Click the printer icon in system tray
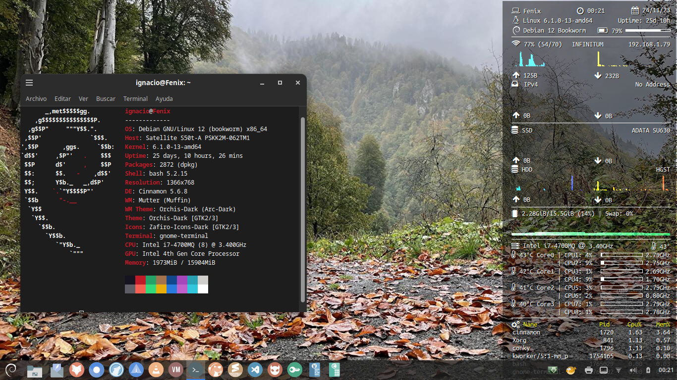Screen dimensions: 677x380 point(589,370)
